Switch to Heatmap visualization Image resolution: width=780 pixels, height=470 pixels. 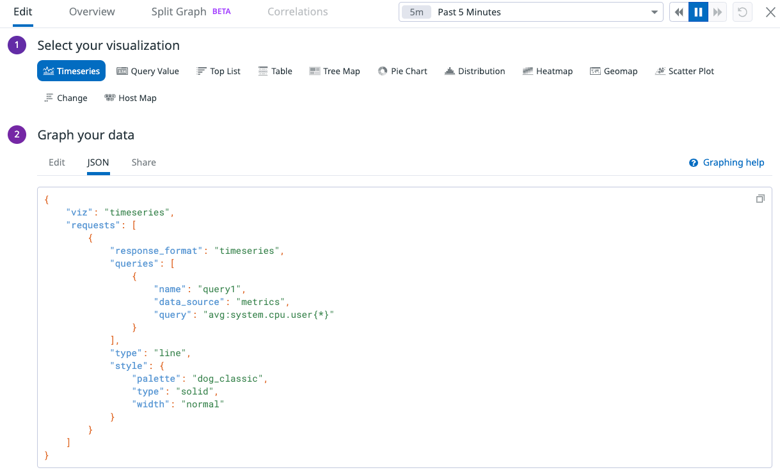[547, 71]
